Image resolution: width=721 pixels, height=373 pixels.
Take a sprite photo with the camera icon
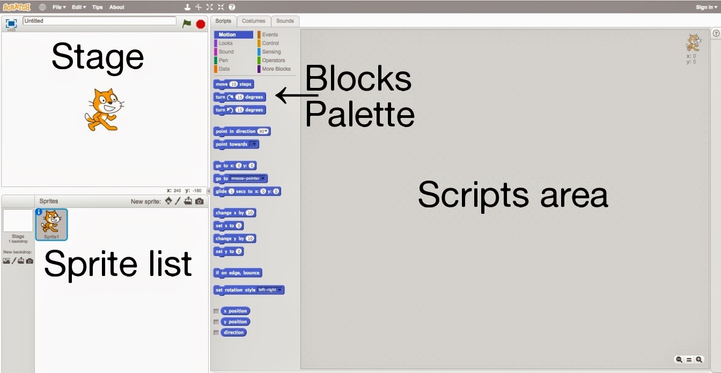pyautogui.click(x=199, y=200)
